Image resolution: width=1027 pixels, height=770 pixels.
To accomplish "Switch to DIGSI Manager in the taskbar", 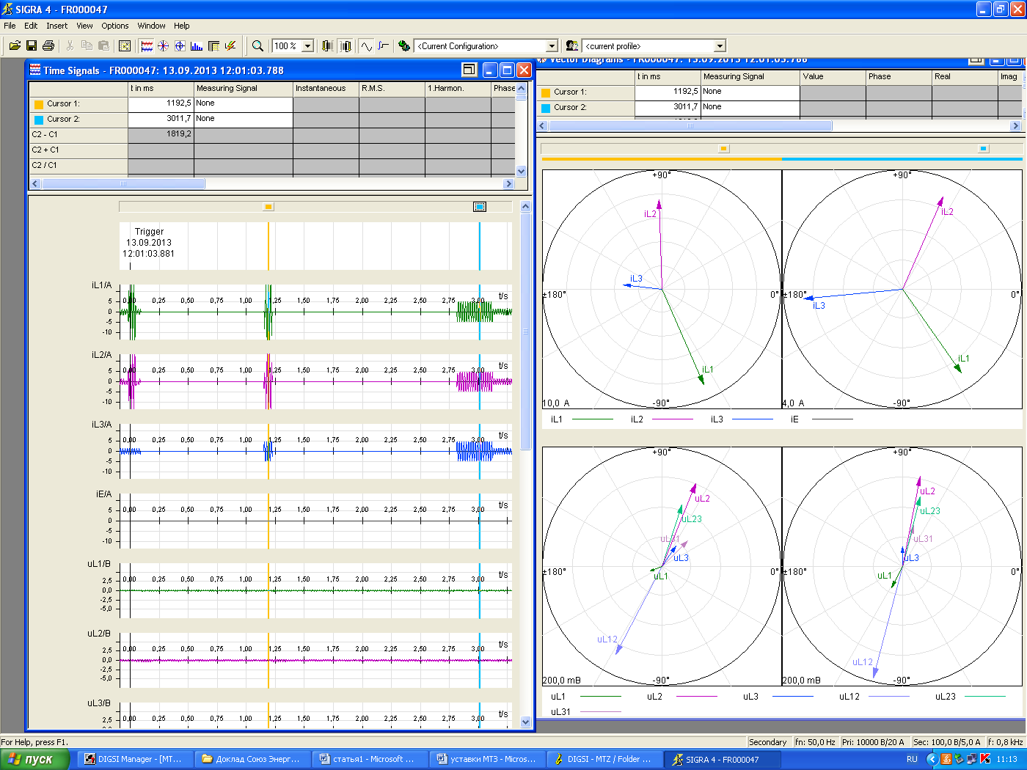I will click(134, 759).
